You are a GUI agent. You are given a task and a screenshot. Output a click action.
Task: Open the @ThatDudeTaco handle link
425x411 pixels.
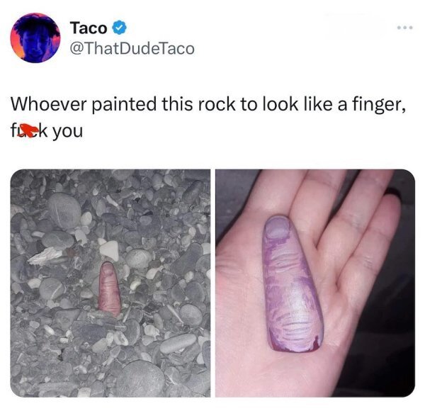pos(132,48)
